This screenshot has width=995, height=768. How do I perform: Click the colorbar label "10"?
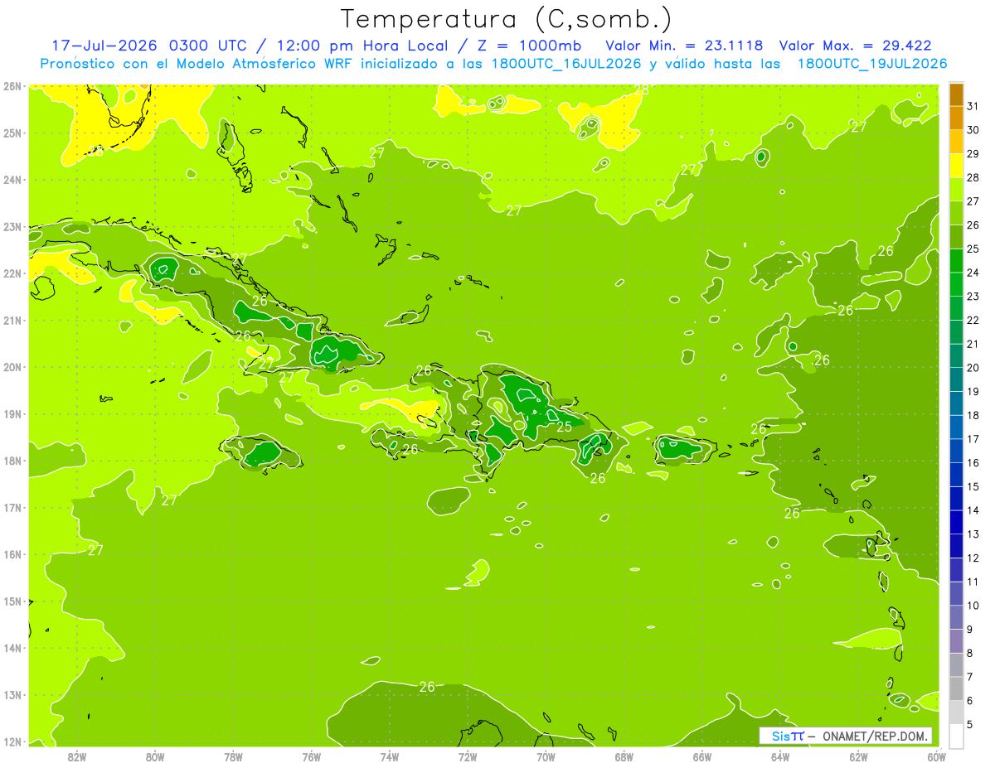973,606
